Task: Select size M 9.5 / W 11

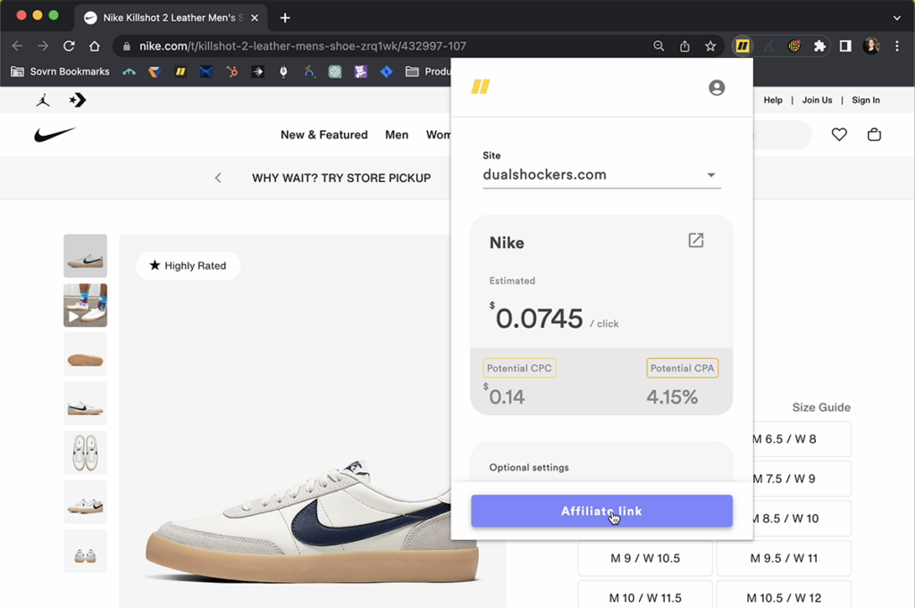Action: [x=785, y=559]
